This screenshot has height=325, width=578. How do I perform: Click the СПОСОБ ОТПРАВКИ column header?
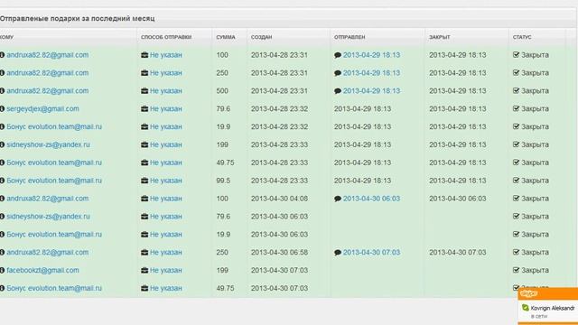tap(166, 37)
